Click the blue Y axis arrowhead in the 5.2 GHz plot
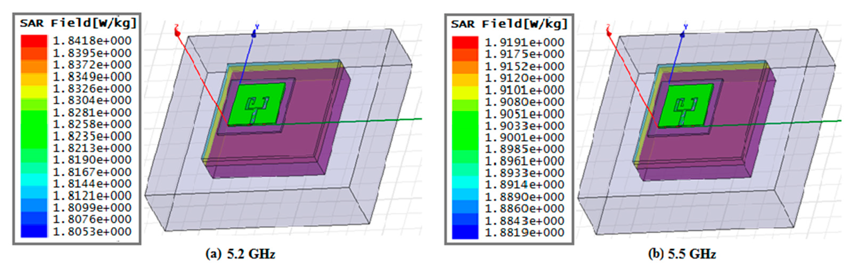 (254, 33)
